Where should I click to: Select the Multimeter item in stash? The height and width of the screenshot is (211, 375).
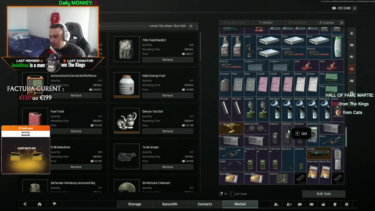click(x=312, y=134)
